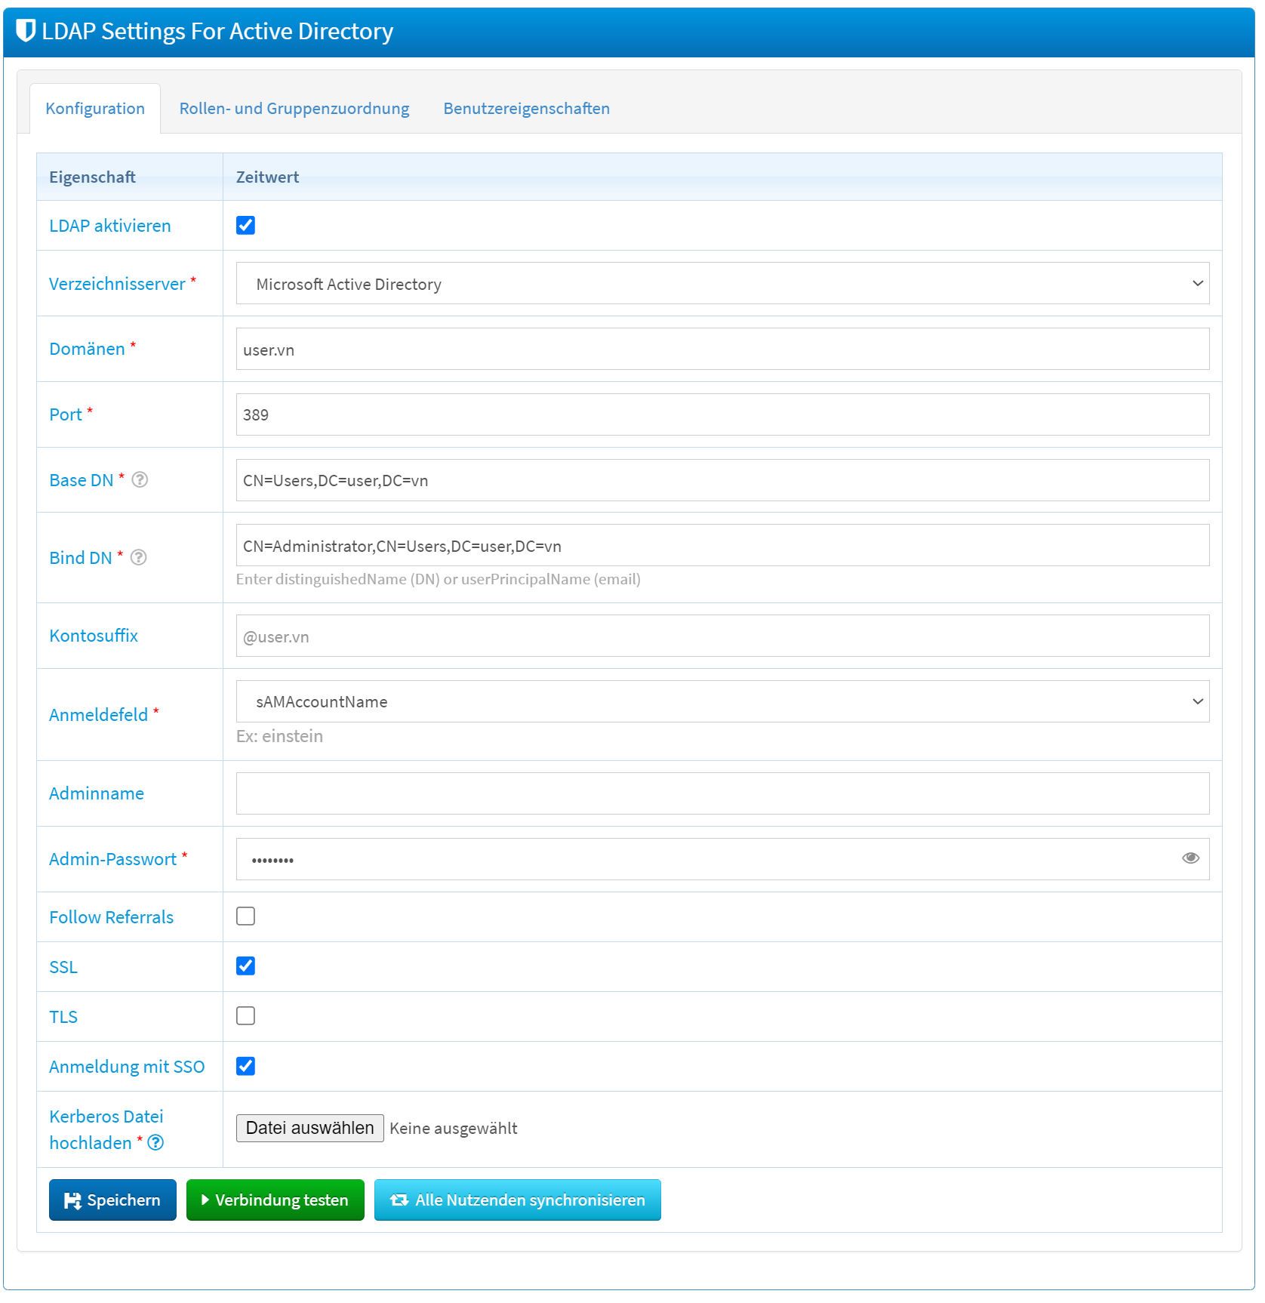This screenshot has width=1265, height=1303.
Task: Uncheck the LDAP aktivieren checkbox
Action: (245, 226)
